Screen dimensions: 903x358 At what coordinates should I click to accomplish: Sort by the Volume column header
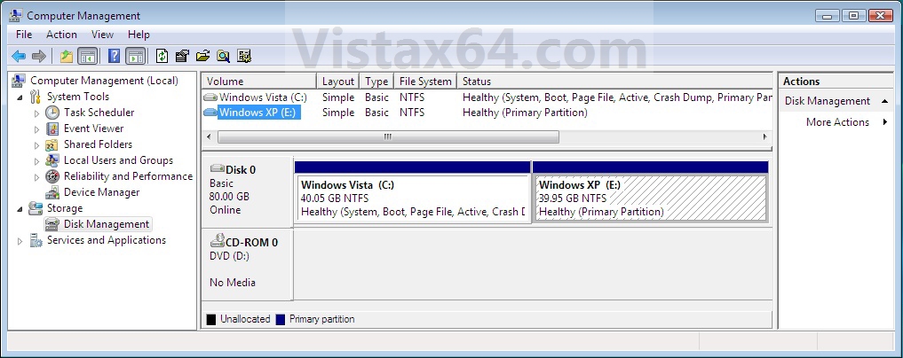(x=258, y=81)
